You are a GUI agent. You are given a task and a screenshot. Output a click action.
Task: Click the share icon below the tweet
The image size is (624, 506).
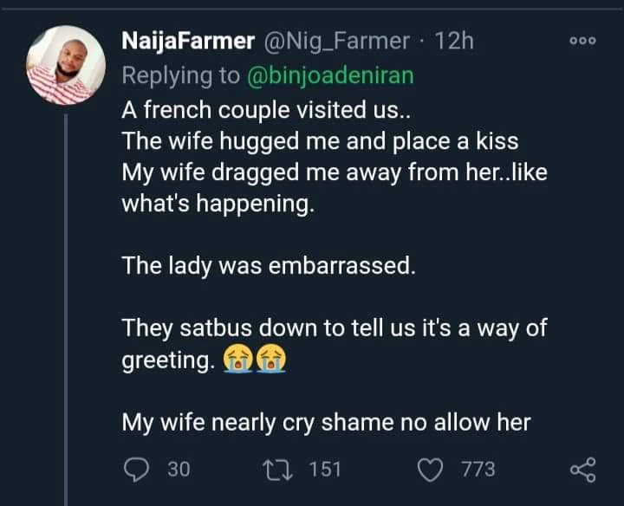tap(582, 470)
